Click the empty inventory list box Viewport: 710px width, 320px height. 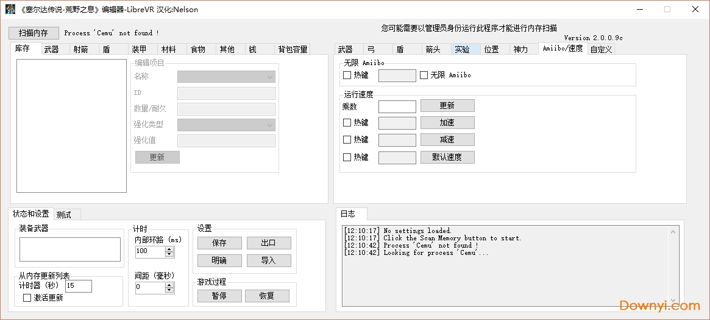(71, 126)
